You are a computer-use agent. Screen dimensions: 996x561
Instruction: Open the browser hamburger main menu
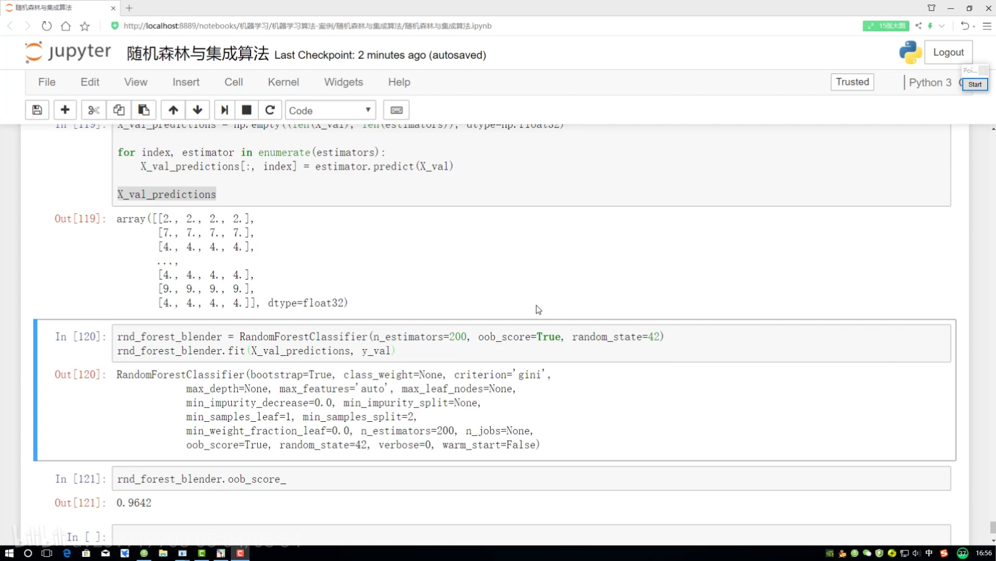coord(987,25)
